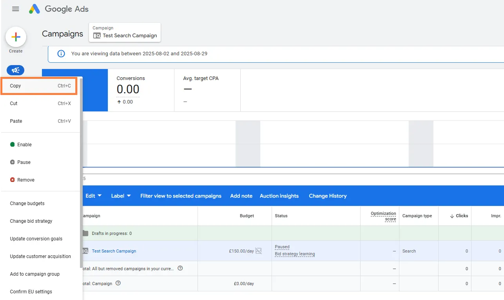
Task: Open the main hamburger menu
Action: [x=16, y=9]
